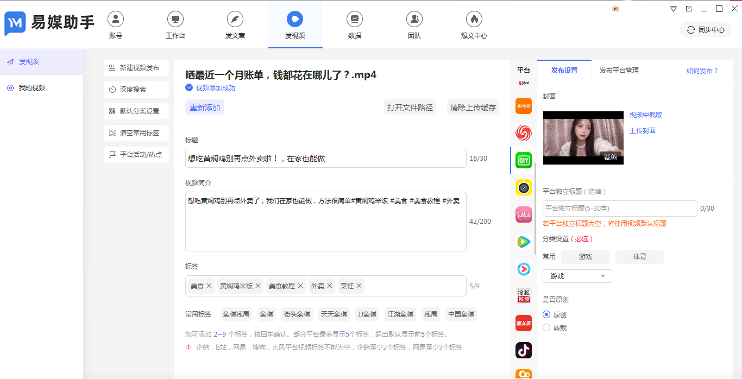Click 清除上传缓存 to clear the upload cache
Screen dimensions: 742x379
[473, 108]
